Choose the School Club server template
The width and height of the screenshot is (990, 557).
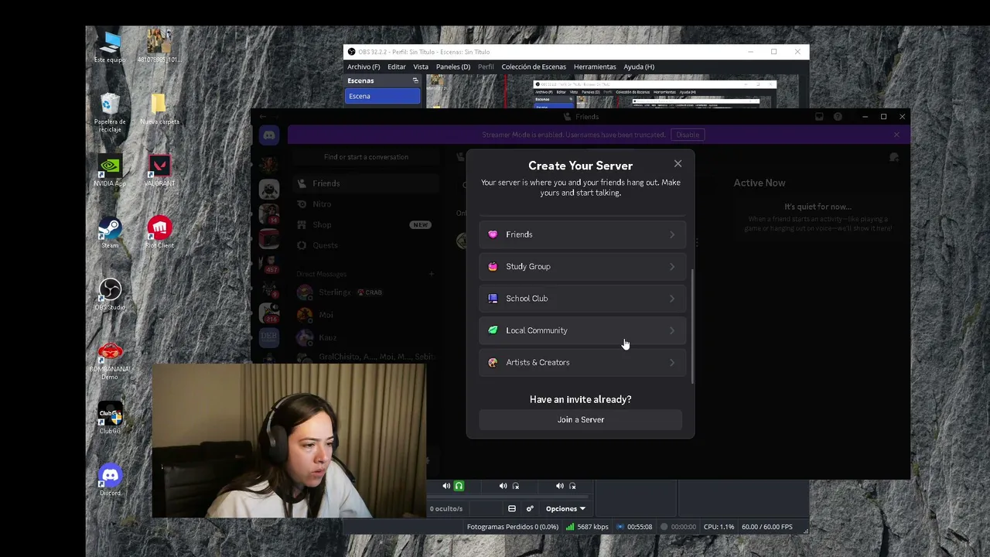pos(582,299)
